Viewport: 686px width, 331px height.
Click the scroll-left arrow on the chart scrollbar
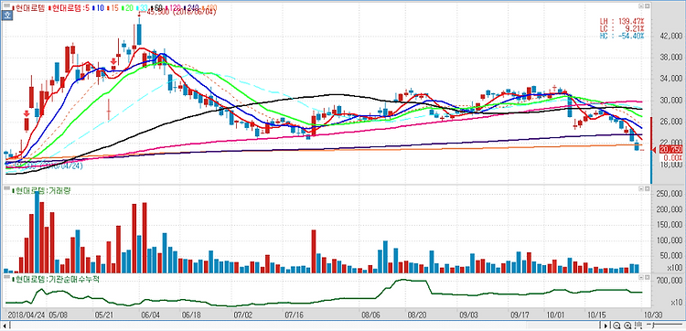pyautogui.click(x=4, y=326)
